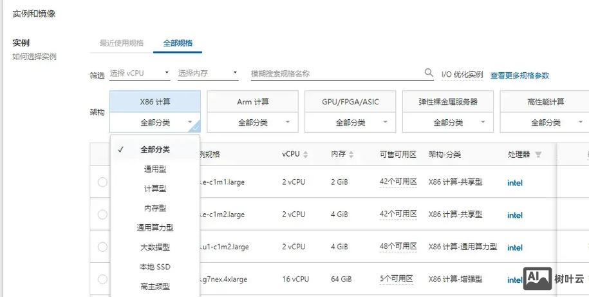The height and width of the screenshot is (297, 589).
Task: Switch to the 最近使用规格 tab
Action: click(121, 43)
